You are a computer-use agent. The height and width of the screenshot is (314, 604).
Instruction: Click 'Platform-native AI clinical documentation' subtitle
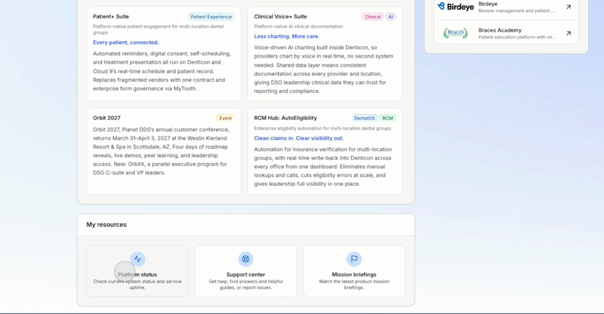pyautogui.click(x=299, y=26)
